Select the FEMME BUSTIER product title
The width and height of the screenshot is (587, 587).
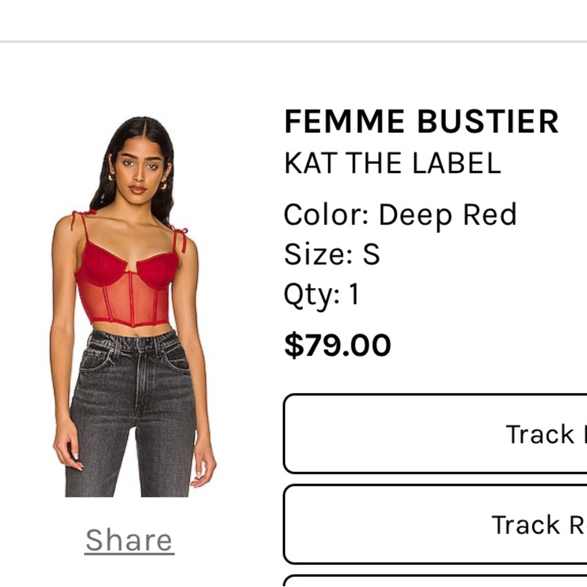coord(420,122)
